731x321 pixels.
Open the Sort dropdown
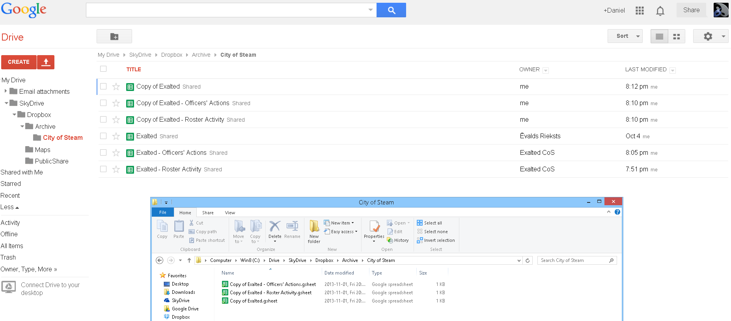pyautogui.click(x=625, y=36)
